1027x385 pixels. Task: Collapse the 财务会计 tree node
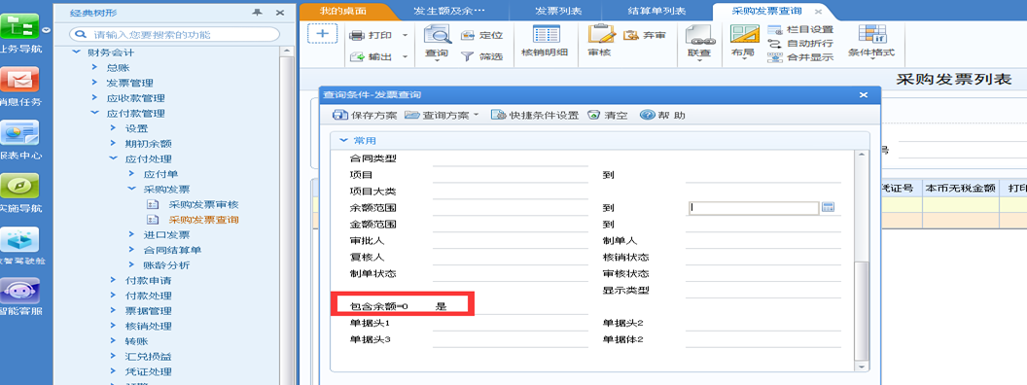76,52
